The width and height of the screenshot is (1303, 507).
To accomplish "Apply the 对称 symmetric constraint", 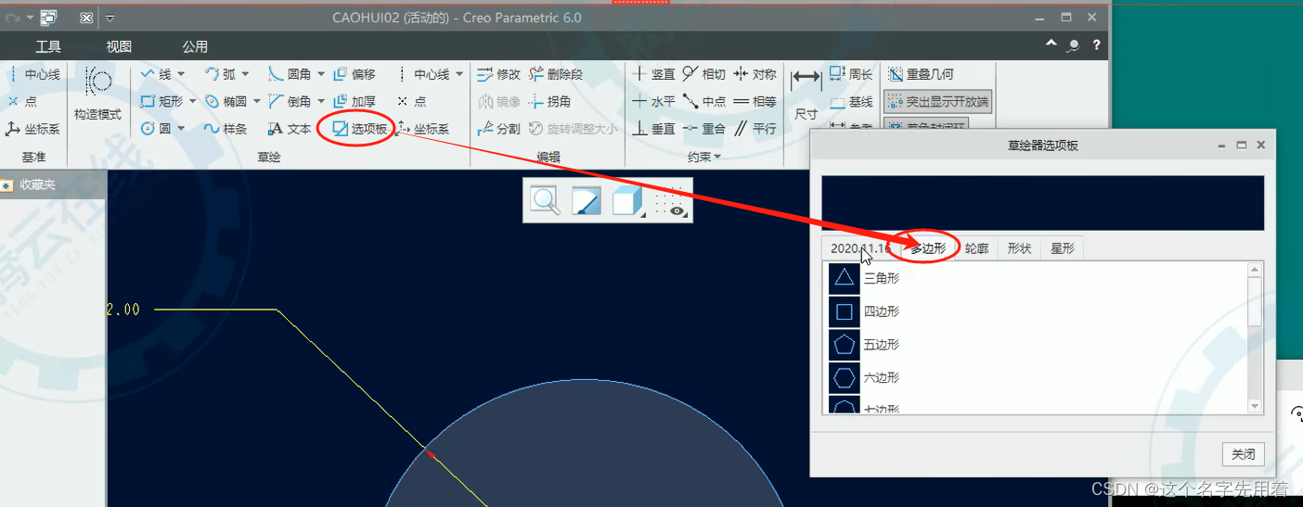I will coord(755,74).
